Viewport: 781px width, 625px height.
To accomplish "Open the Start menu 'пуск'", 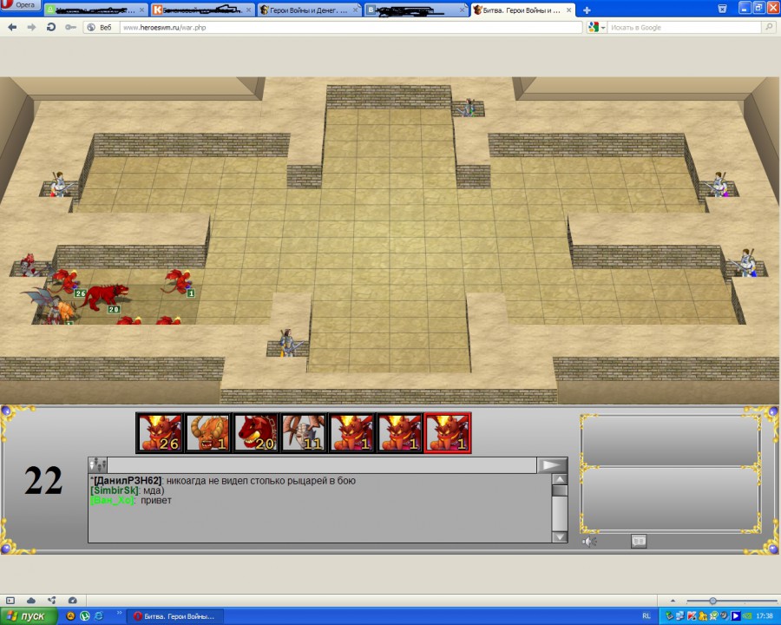I will 29,616.
